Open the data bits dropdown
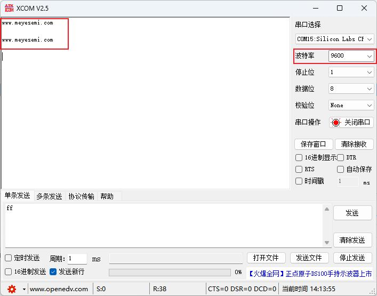 click(351, 89)
